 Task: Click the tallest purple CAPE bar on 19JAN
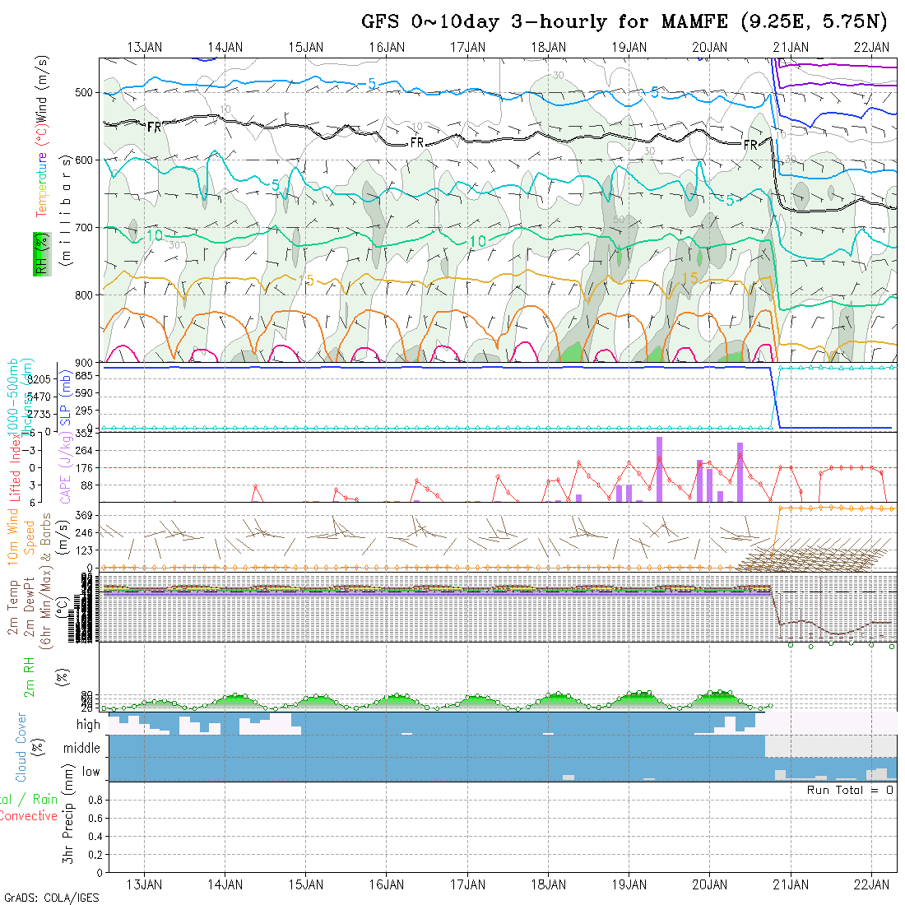[x=659, y=469]
